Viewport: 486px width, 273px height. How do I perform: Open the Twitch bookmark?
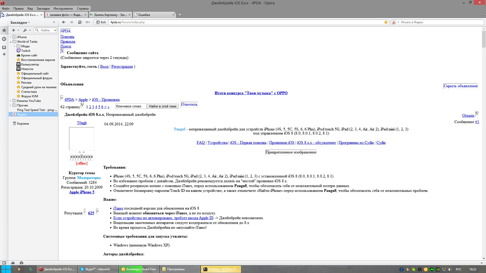(x=26, y=51)
